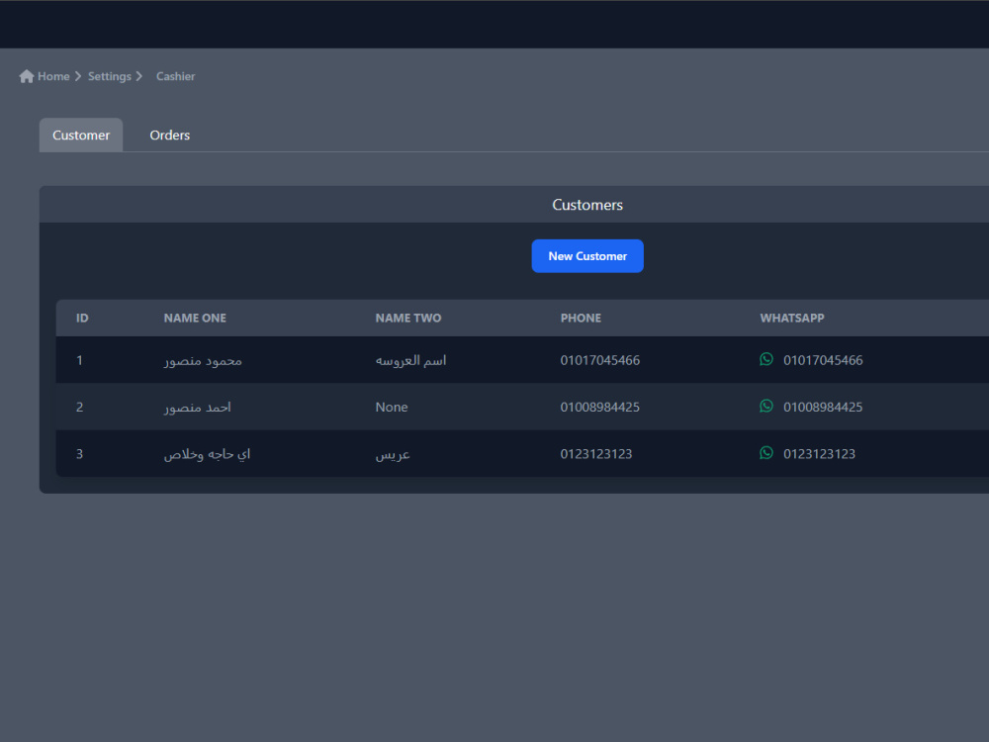Click name محمود منصور in row 1

click(203, 360)
